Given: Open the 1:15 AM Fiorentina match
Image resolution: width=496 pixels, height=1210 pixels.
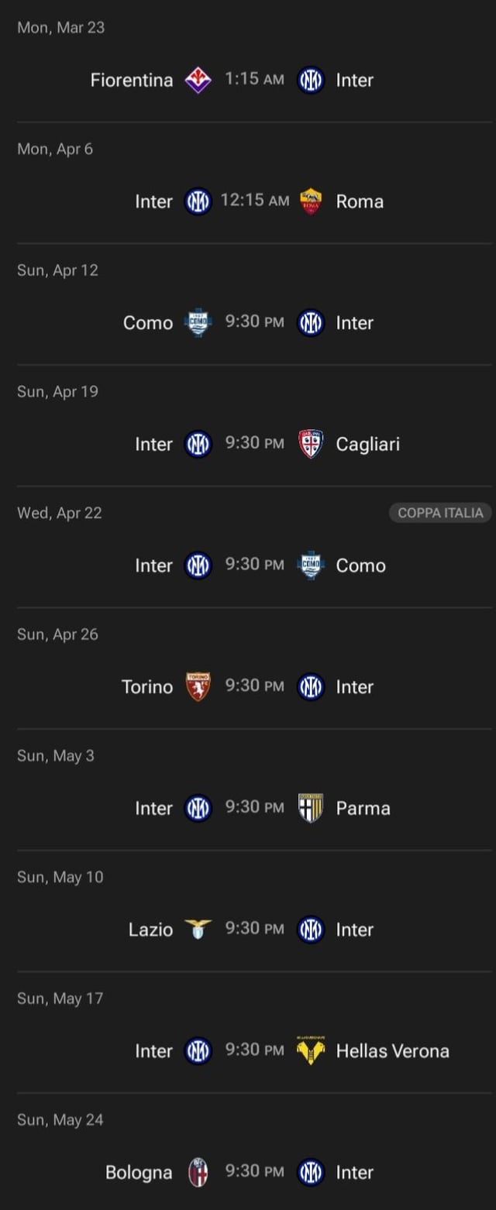Looking at the screenshot, I should pyautogui.click(x=254, y=79).
